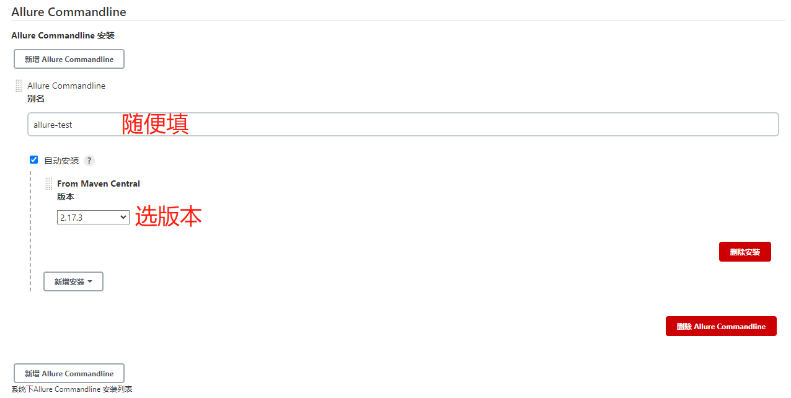Expand the 新增安装 dropdown button

pos(73,281)
